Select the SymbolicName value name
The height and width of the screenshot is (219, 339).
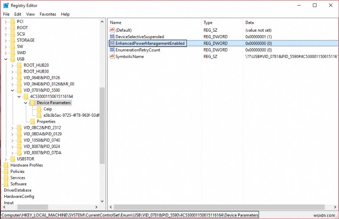[x=130, y=57]
